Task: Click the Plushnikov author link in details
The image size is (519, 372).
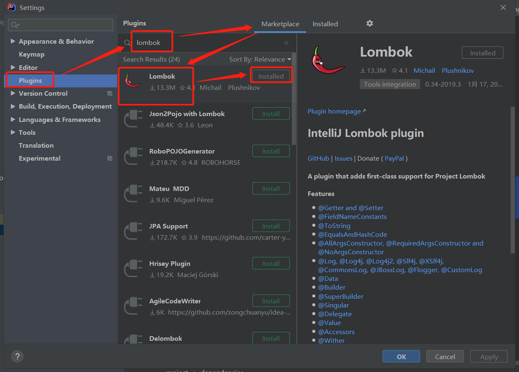Action: click(x=458, y=71)
